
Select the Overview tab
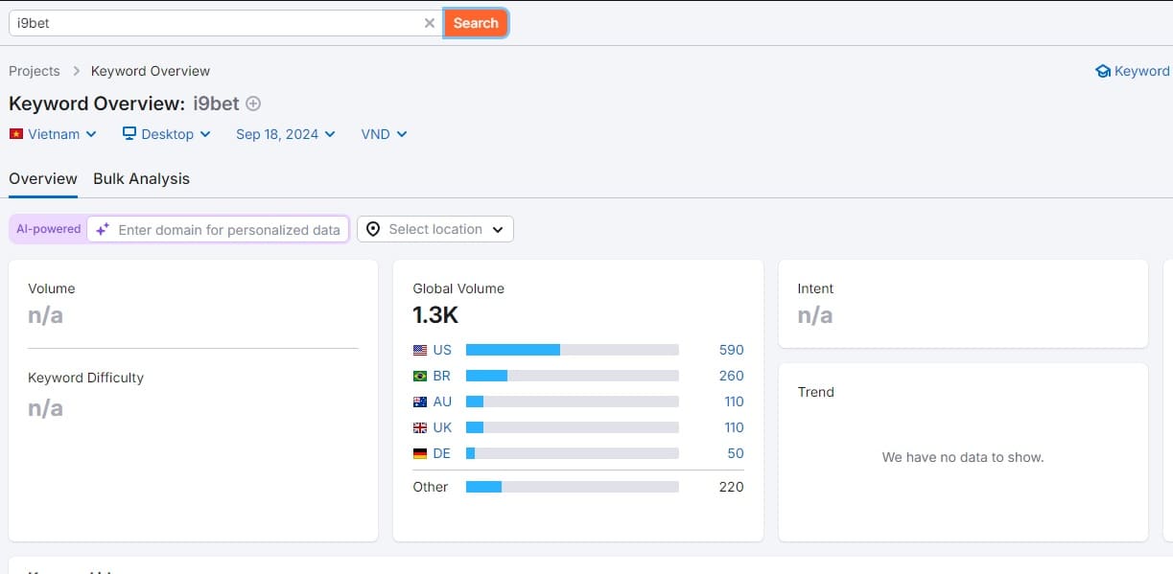[43, 178]
